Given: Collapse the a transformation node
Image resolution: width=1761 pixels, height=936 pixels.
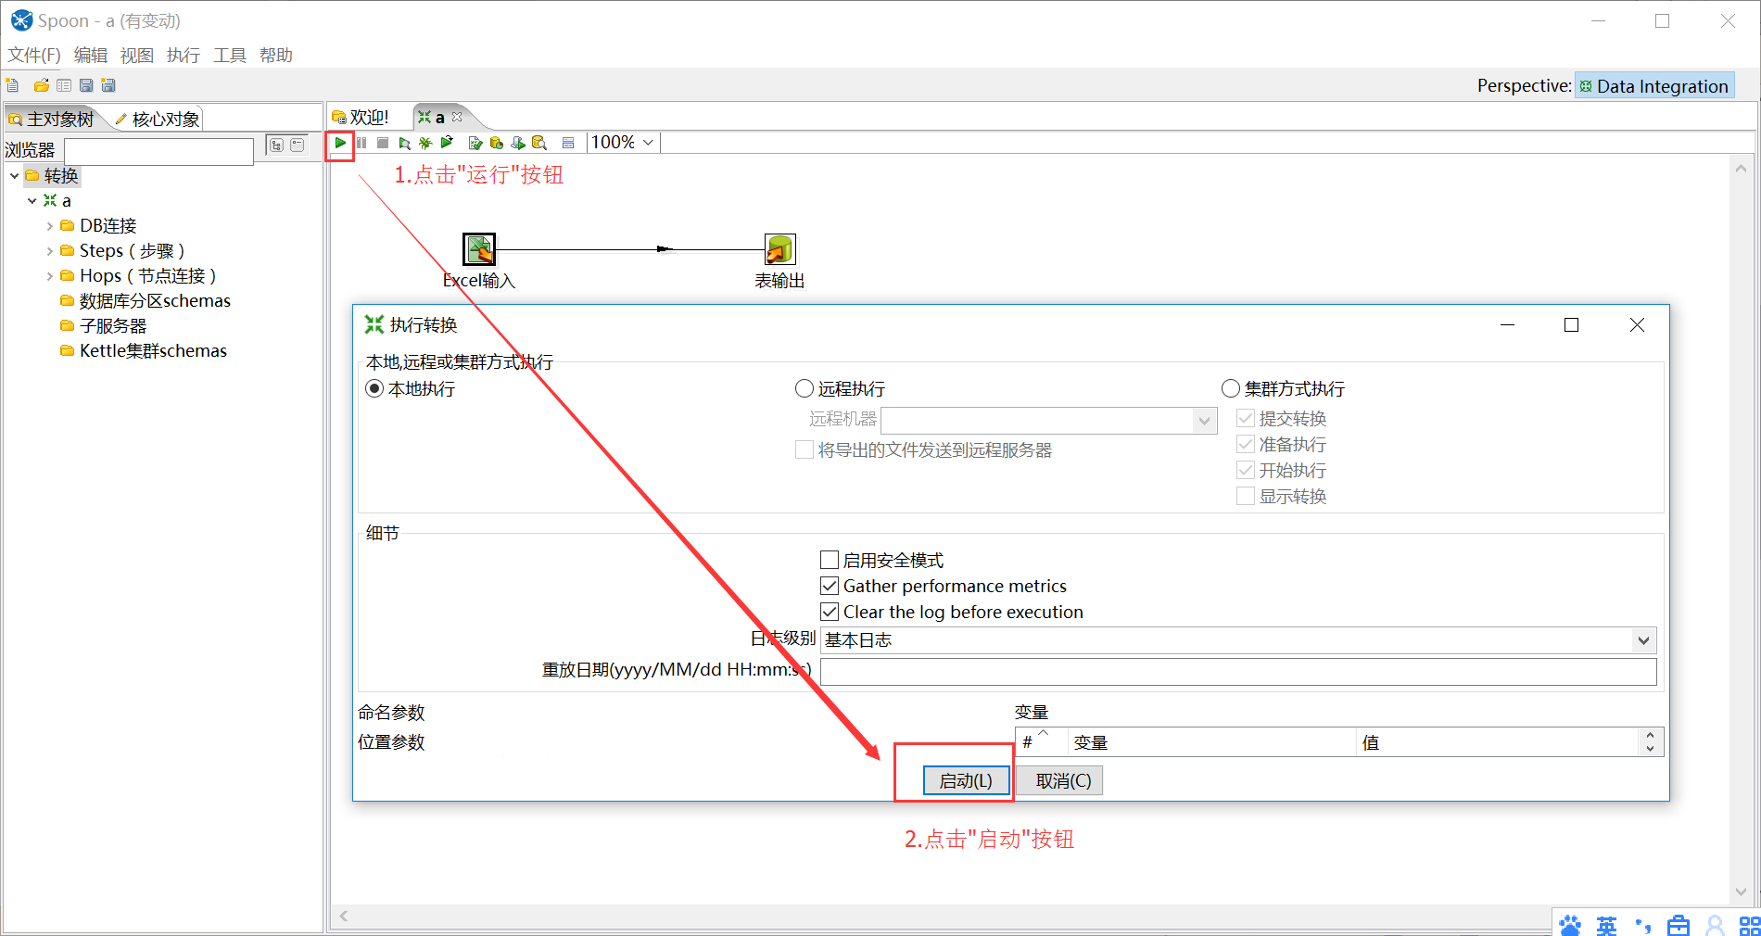Looking at the screenshot, I should 32,201.
